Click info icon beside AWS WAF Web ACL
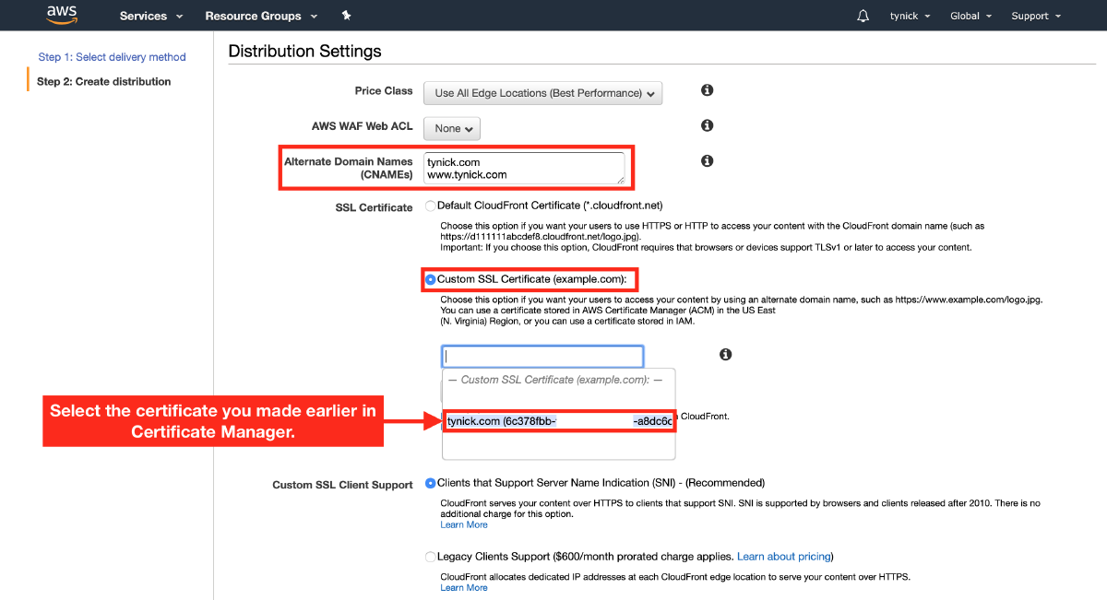1107x600 pixels. coord(708,125)
